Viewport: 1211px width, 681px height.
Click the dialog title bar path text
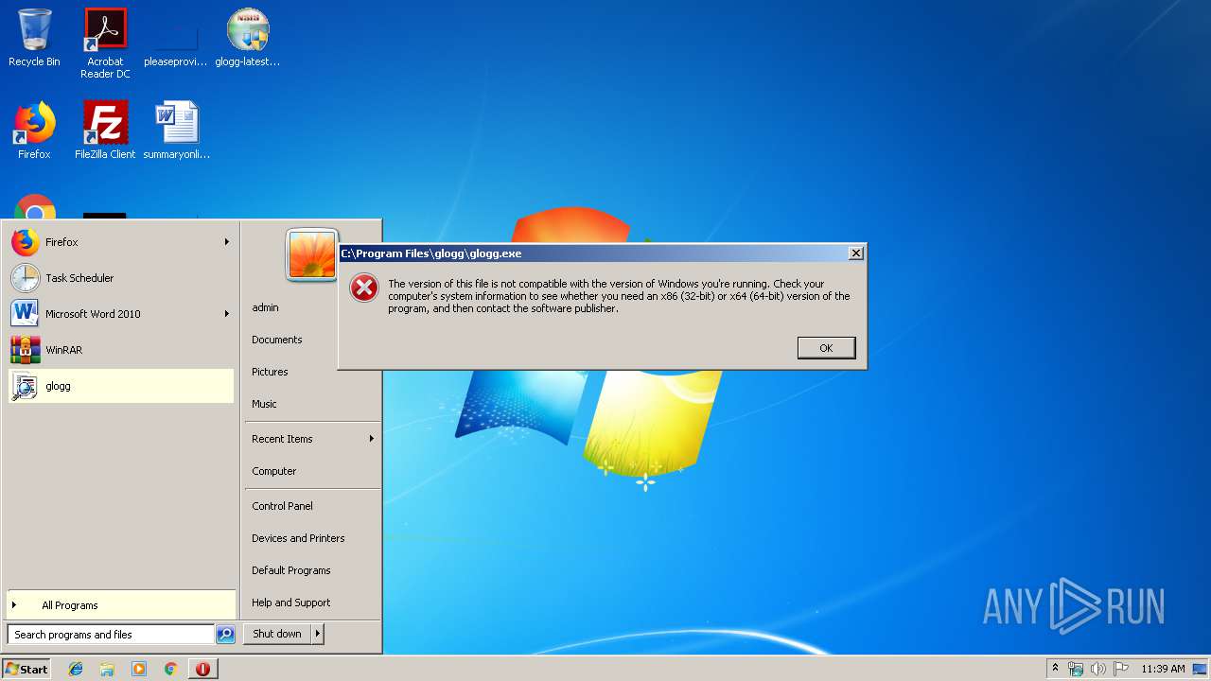click(x=431, y=253)
